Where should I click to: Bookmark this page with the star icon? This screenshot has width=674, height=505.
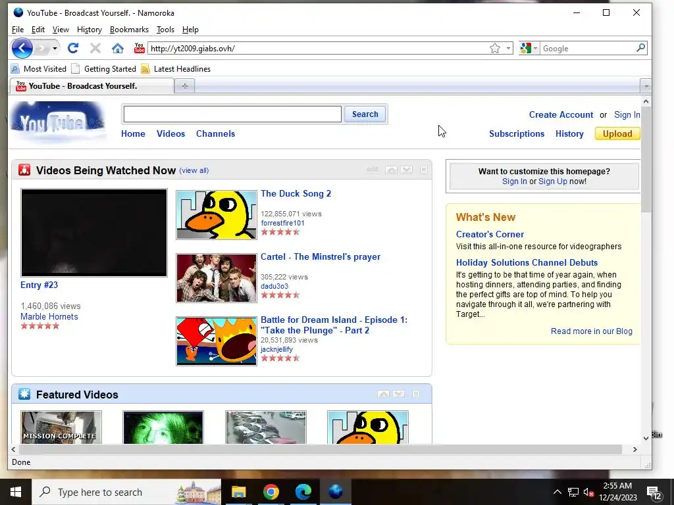point(495,48)
